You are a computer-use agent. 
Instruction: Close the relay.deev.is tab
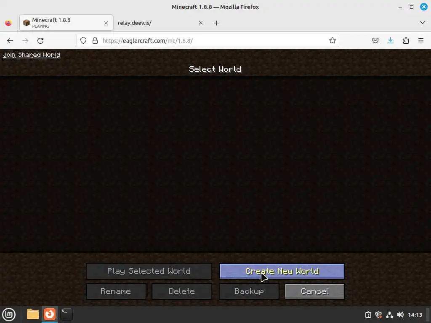pos(201,23)
